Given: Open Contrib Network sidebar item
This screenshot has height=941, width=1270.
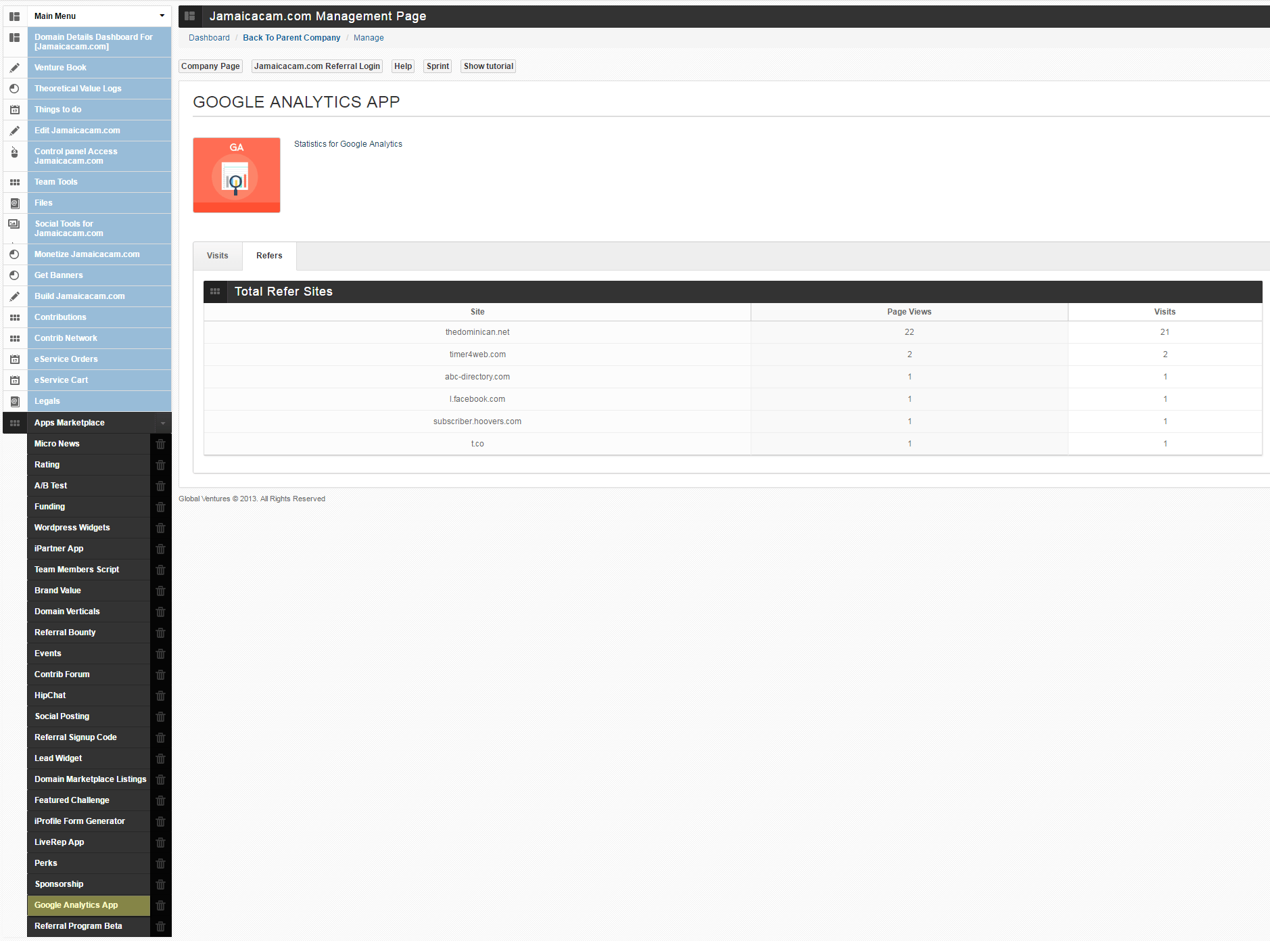Looking at the screenshot, I should coord(99,338).
